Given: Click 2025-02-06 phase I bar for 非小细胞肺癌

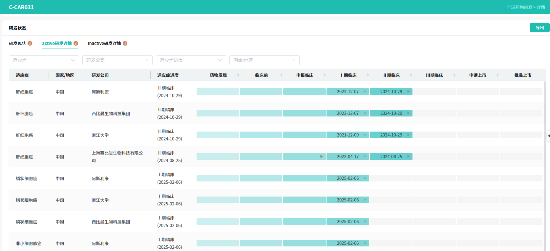Looking at the screenshot, I should [x=348, y=243].
